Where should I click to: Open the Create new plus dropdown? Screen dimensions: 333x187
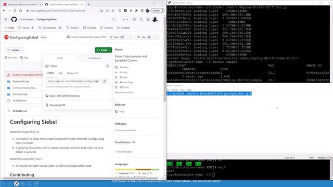(125, 19)
